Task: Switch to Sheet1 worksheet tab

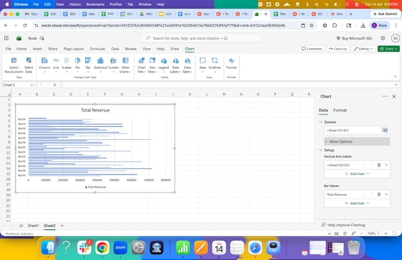Action: [33, 226]
